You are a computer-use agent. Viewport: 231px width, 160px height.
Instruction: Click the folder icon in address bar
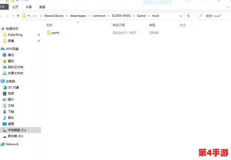coord(24,16)
